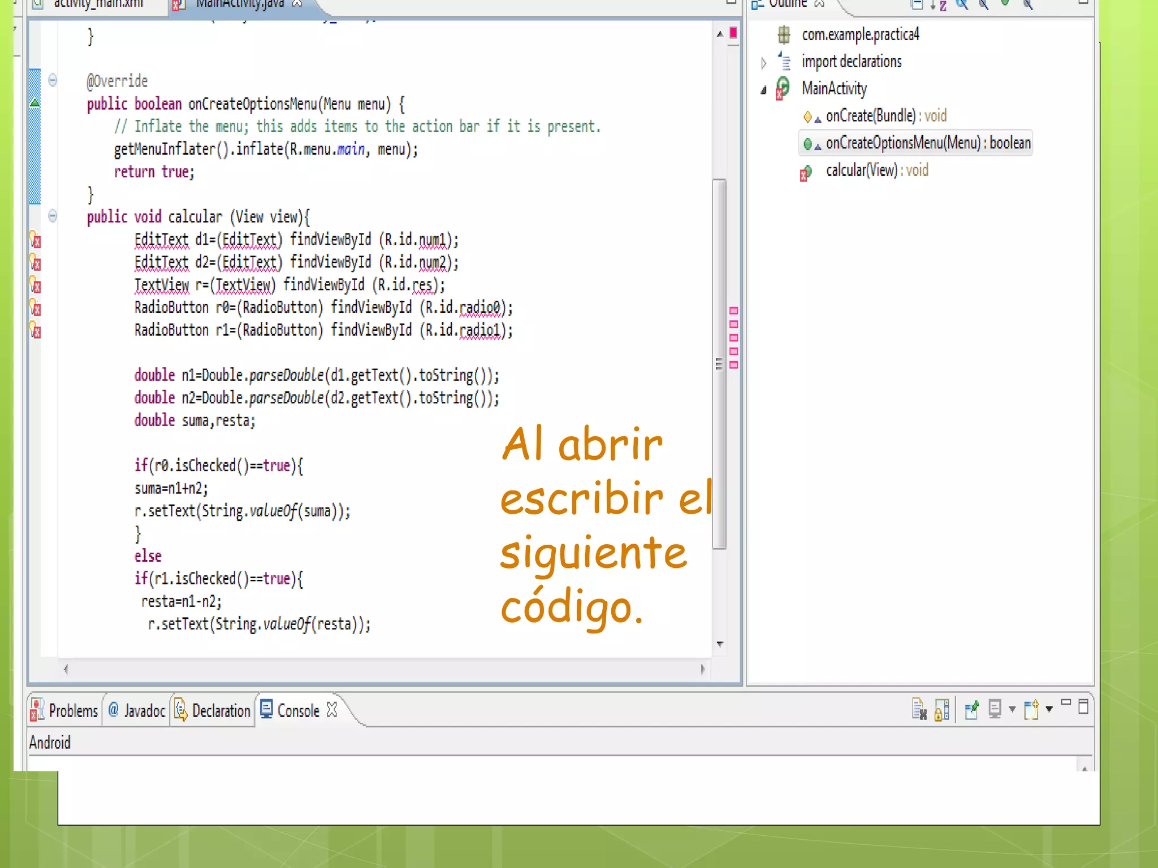Click the error marker on the RadioButton r0 line

[x=35, y=307]
